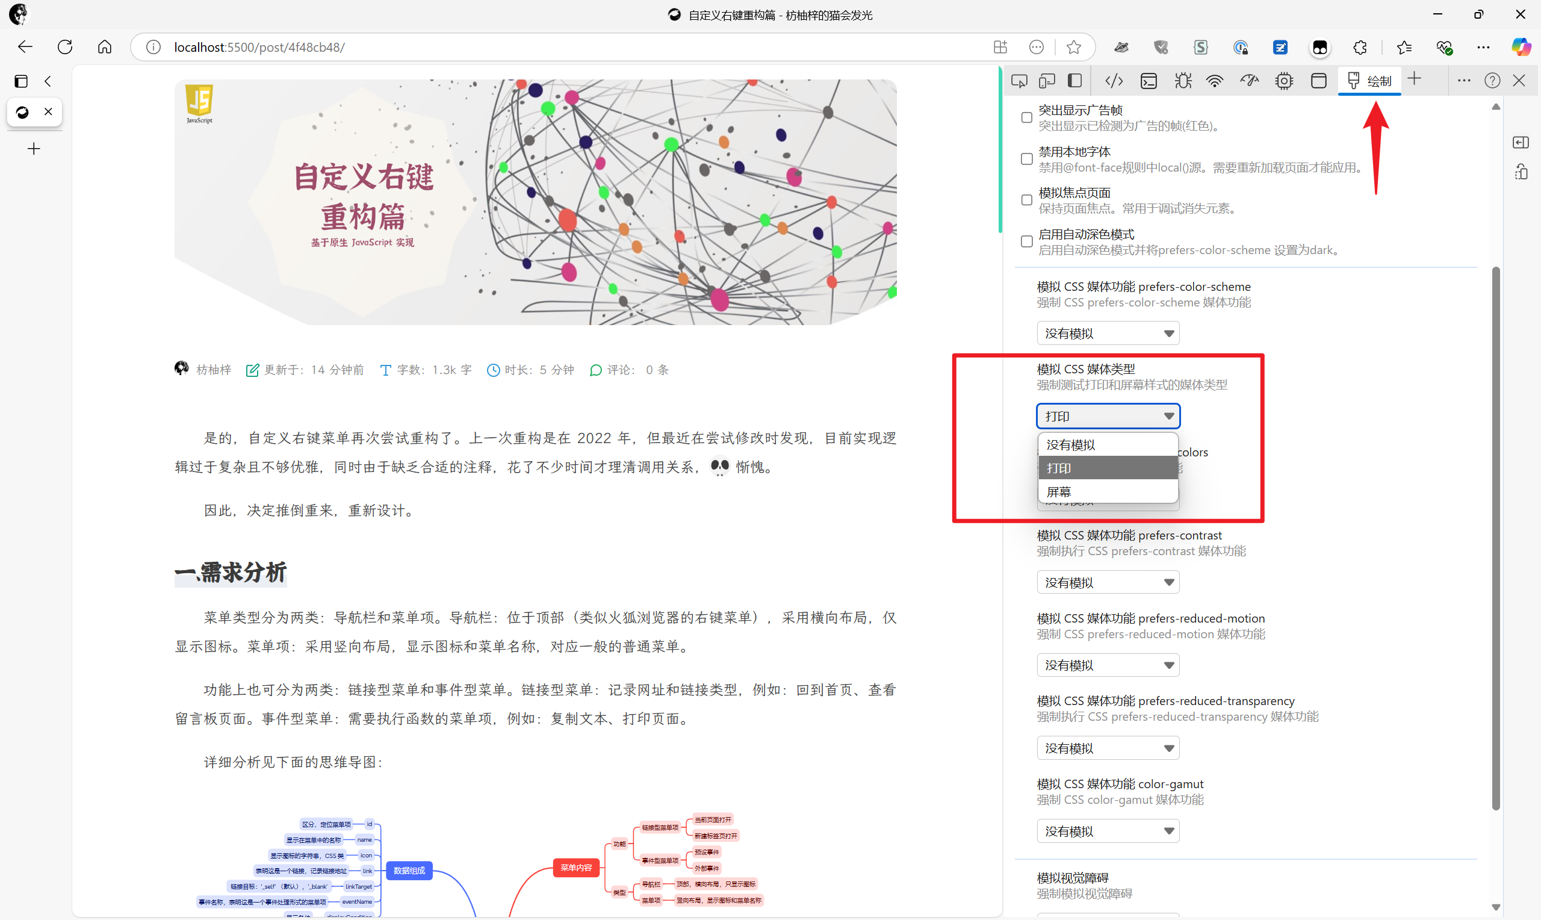Open the Tampermonkey extension icon

click(1320, 47)
